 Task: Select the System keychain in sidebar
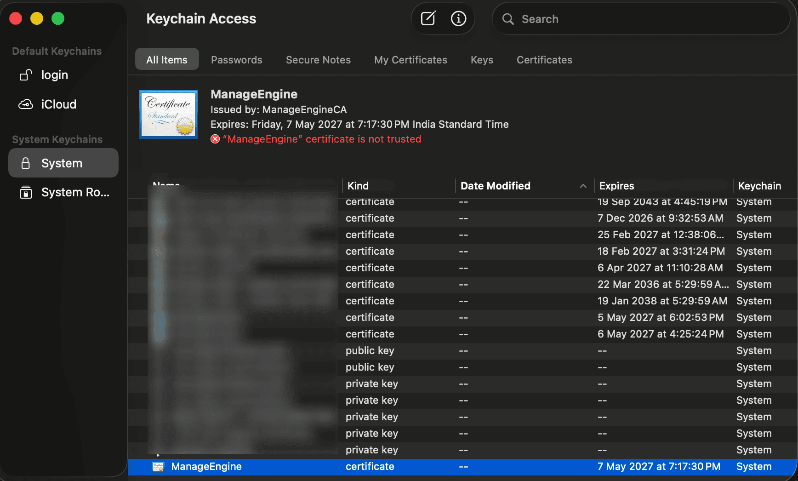(x=63, y=163)
